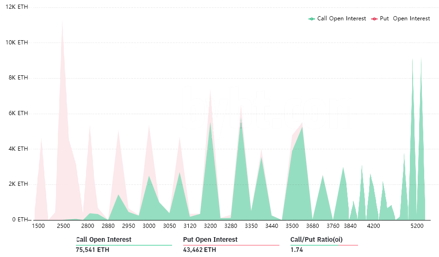Click the 3500 strike price label
The width and height of the screenshot is (439, 257).
[x=292, y=226]
